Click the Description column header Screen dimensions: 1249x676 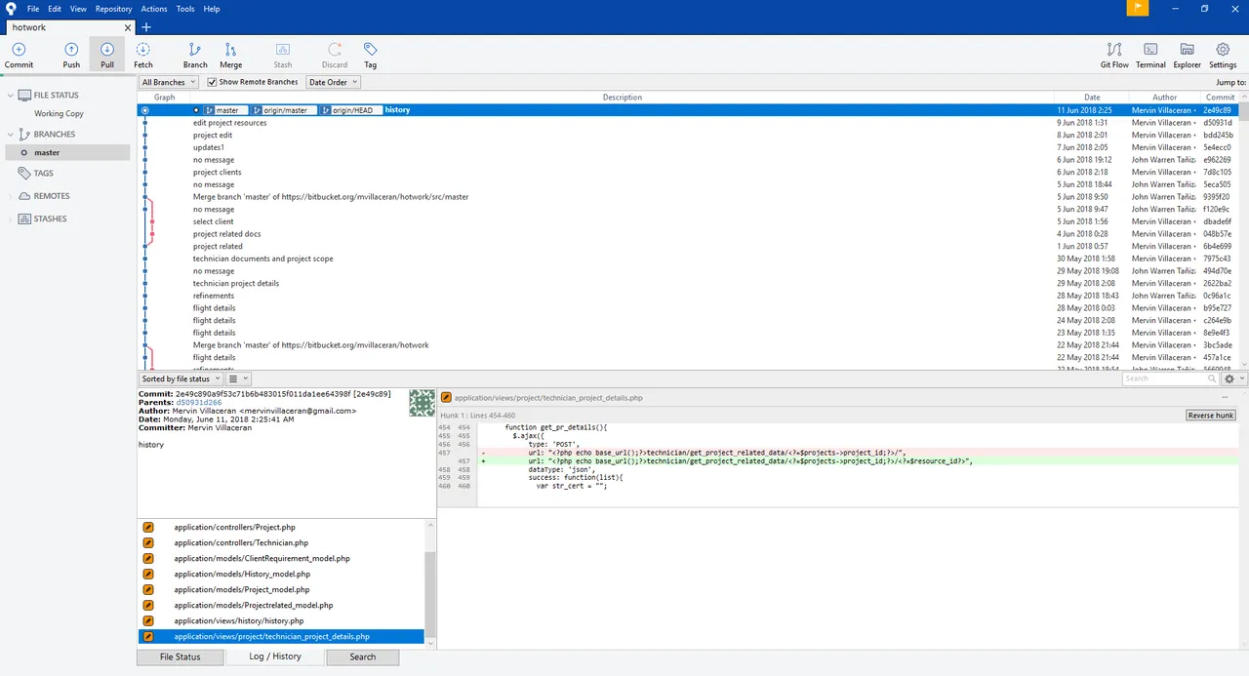(623, 97)
